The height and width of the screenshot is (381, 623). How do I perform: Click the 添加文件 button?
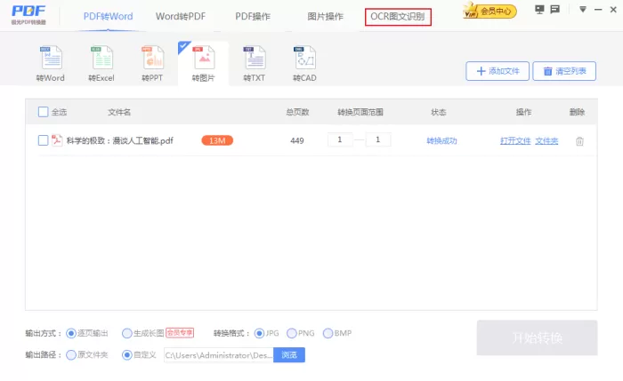click(498, 71)
